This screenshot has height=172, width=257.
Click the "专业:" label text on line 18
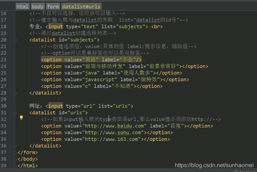36,26
